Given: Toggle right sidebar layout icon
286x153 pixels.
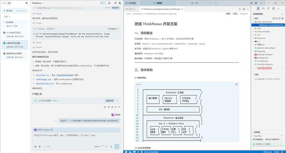Looking at the screenshot, I should [x=256, y=3].
